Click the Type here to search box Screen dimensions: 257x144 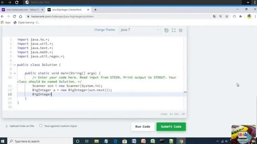tap(40, 141)
